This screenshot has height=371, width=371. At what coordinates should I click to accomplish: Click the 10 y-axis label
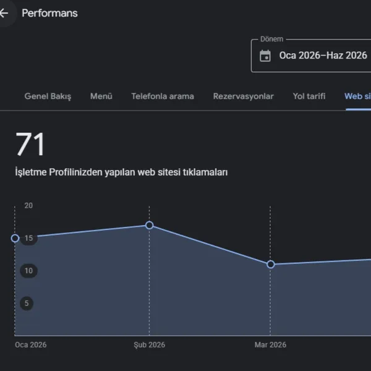[x=28, y=271]
